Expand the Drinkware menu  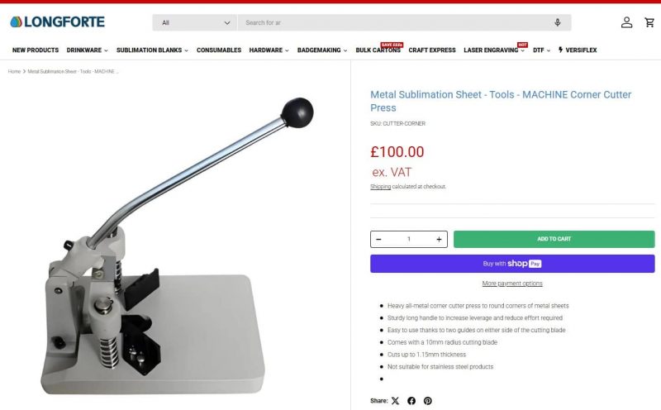click(88, 50)
